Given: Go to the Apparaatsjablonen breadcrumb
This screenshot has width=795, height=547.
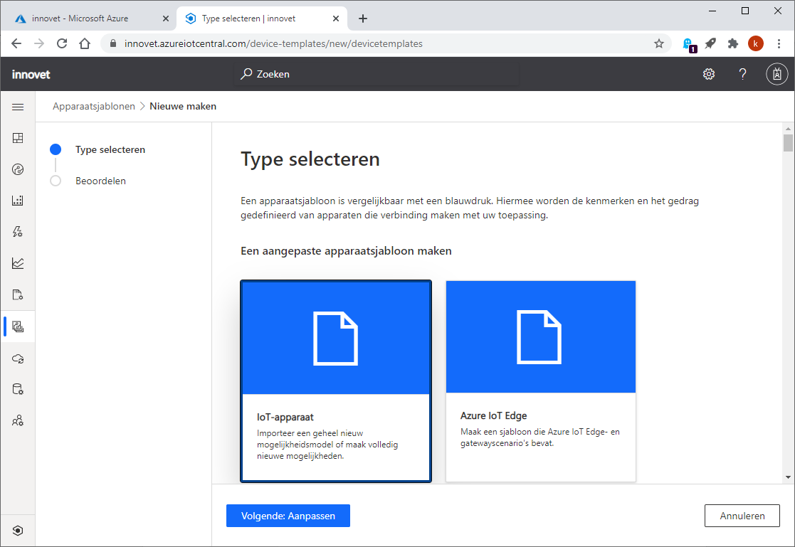Looking at the screenshot, I should [x=94, y=107].
